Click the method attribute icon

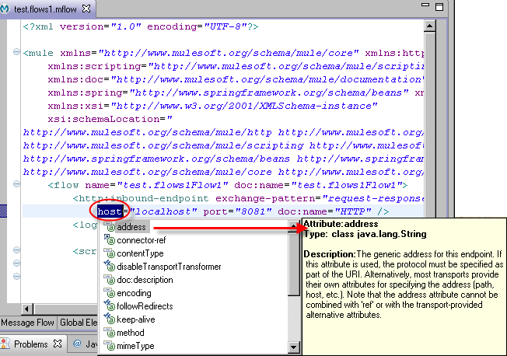pos(110,333)
